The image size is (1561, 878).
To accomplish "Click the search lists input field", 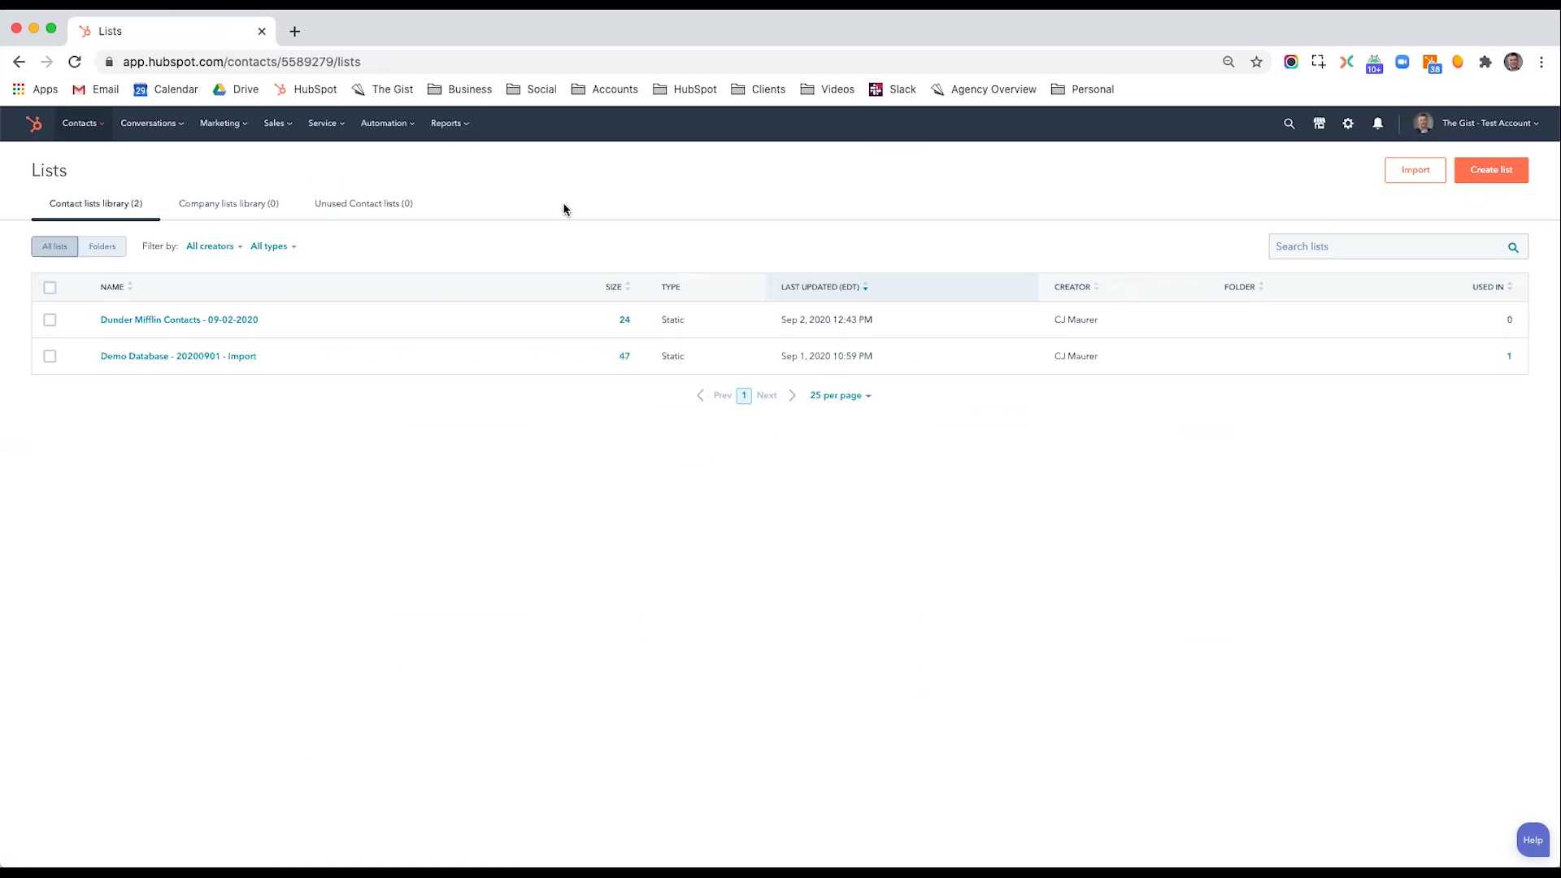I will click(1387, 246).
